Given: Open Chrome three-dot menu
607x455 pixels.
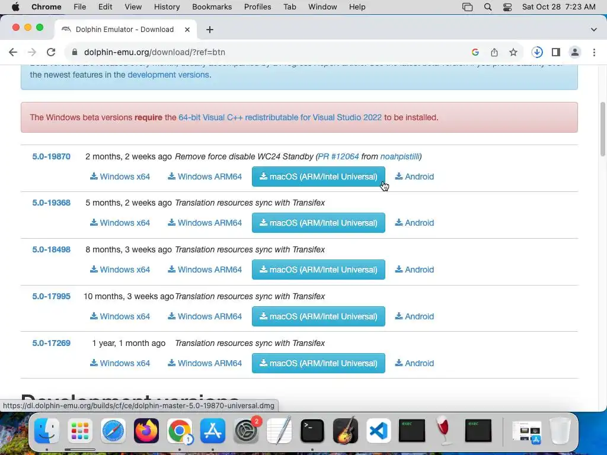Looking at the screenshot, I should pyautogui.click(x=594, y=52).
